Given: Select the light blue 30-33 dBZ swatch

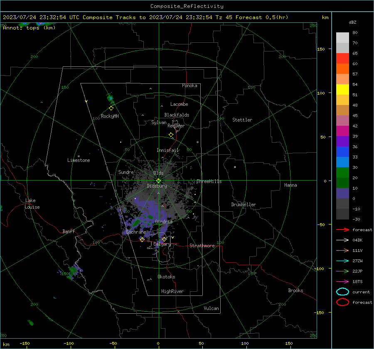Looking at the screenshot, I should (x=342, y=162).
